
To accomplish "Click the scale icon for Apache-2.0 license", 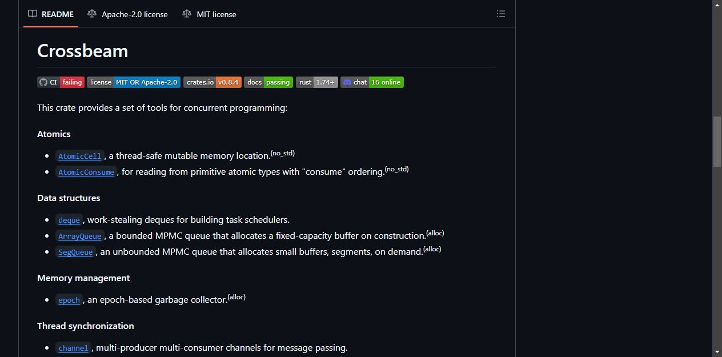I will [92, 14].
